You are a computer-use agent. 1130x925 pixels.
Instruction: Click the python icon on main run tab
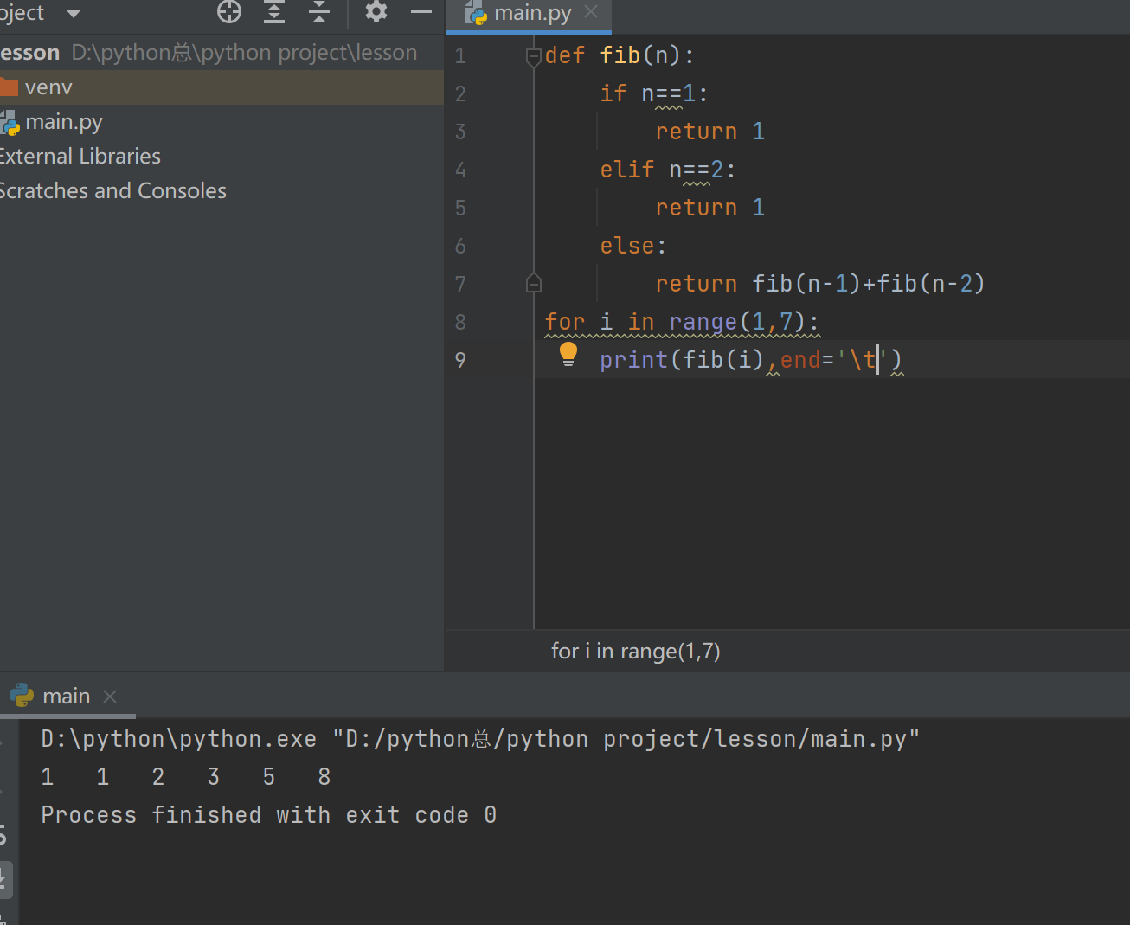pos(22,696)
